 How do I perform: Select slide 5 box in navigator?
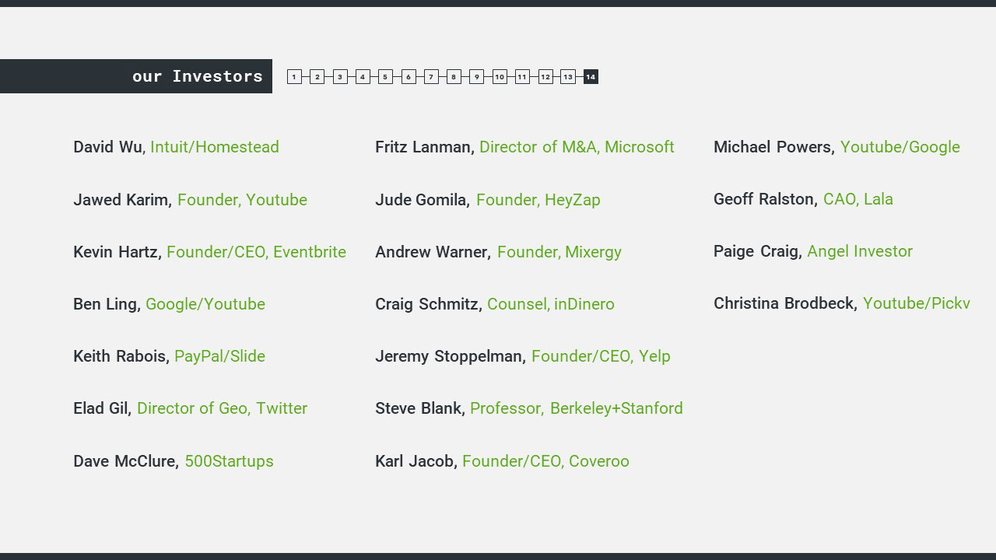385,77
